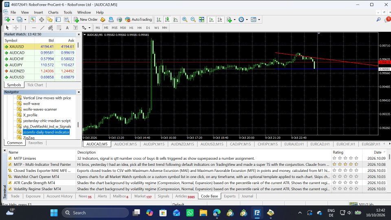Toggle Auto Scroll chart icon
Viewport: 391px width, 220px height.
coord(211,20)
